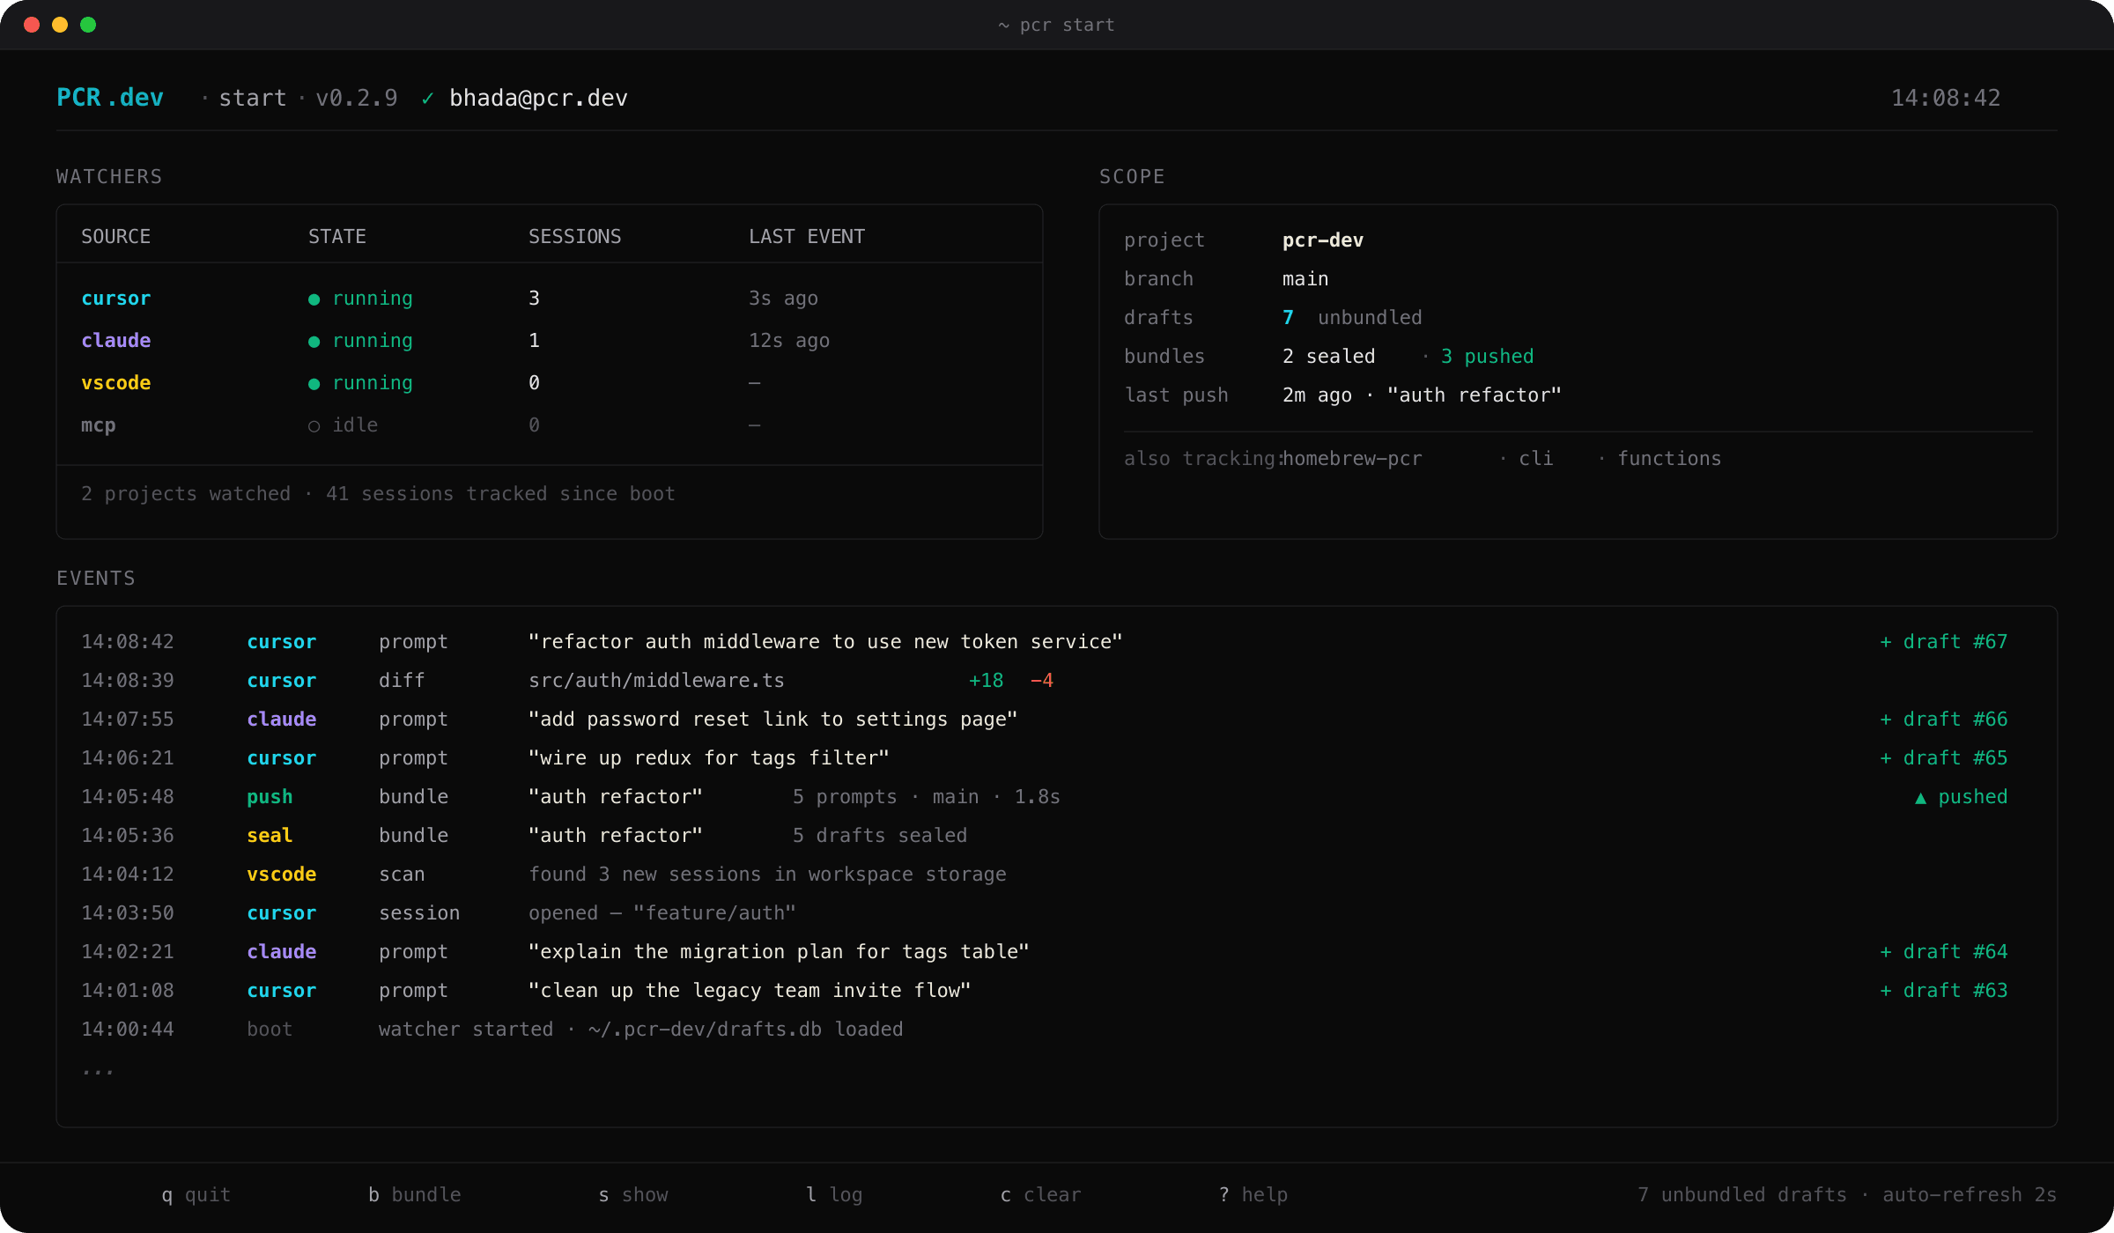Screen dimensions: 2114x1233
Task: Maximize the window with the green button
Action: [x=88, y=25]
